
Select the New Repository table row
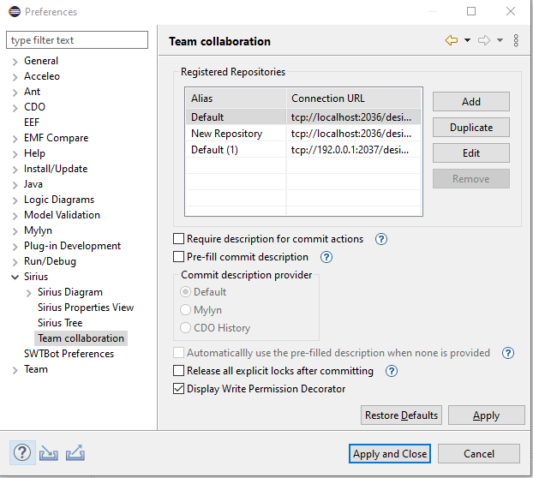tap(226, 134)
